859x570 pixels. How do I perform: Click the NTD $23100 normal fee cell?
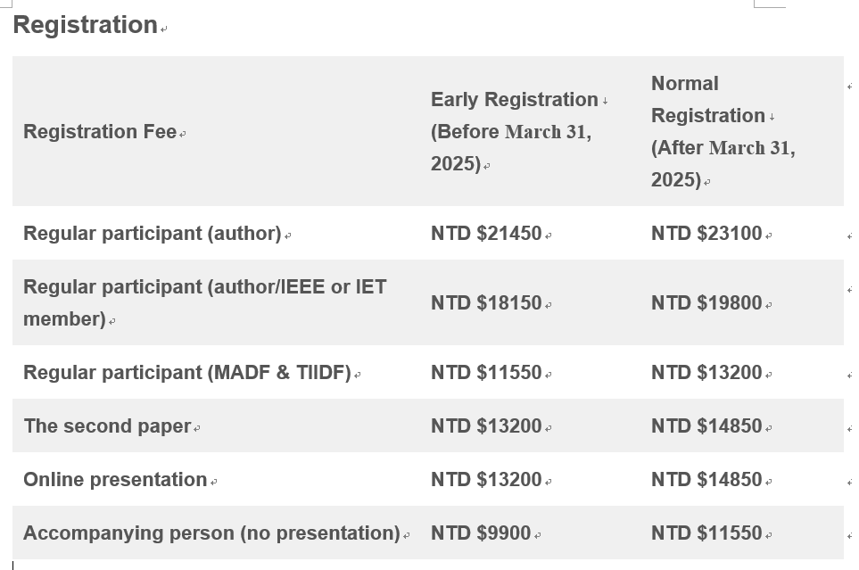(706, 234)
